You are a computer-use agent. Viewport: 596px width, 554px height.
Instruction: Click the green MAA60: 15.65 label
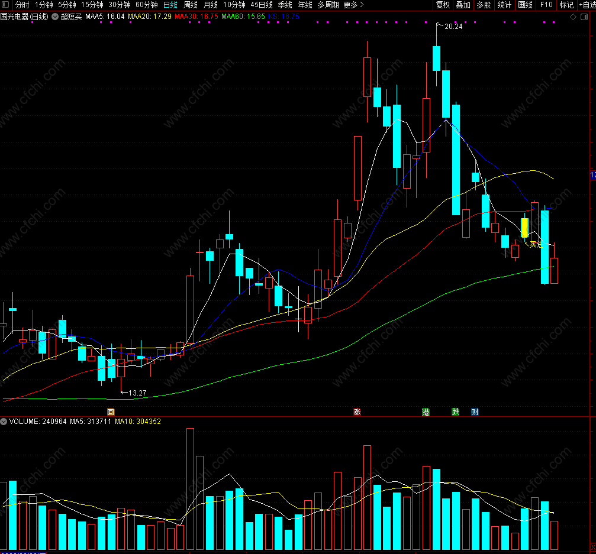243,17
